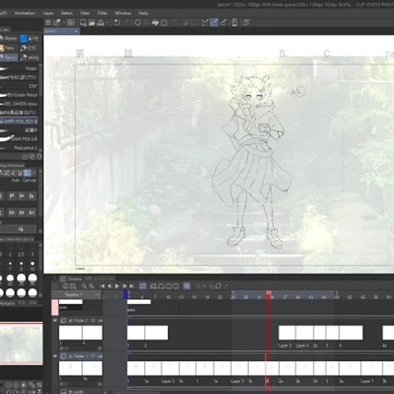Play the animation
394x394 pixels.
(x=117, y=286)
